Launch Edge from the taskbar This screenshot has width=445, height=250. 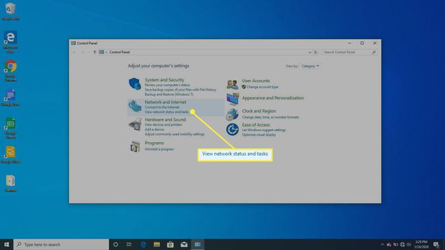pyautogui.click(x=143, y=245)
